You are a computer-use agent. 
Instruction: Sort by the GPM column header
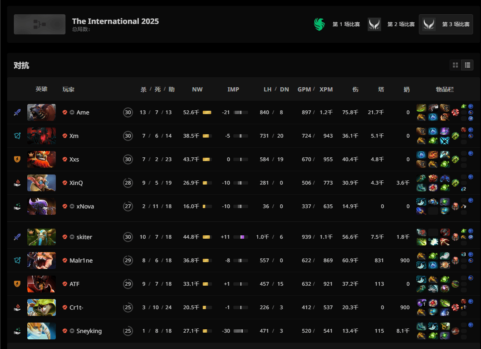(304, 89)
